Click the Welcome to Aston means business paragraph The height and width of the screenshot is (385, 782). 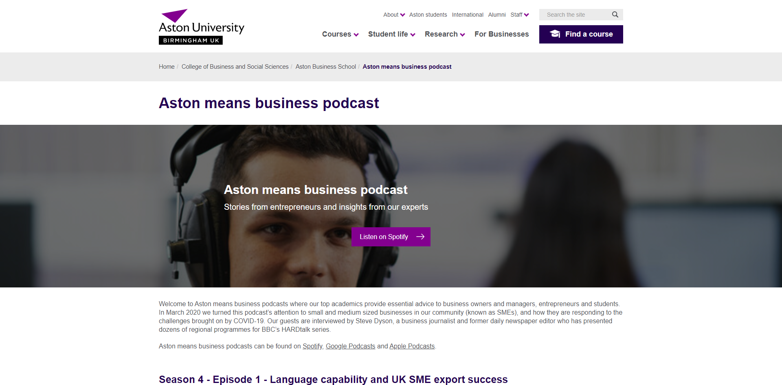[391, 317]
